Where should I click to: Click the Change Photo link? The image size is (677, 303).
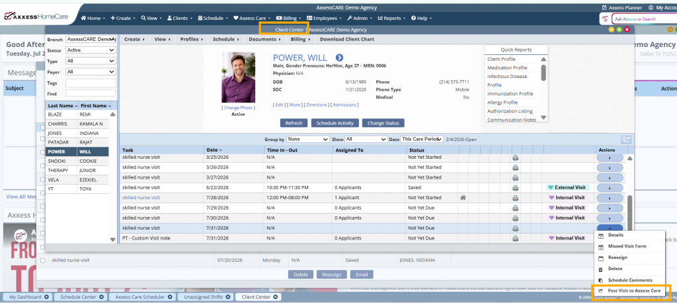[238, 108]
